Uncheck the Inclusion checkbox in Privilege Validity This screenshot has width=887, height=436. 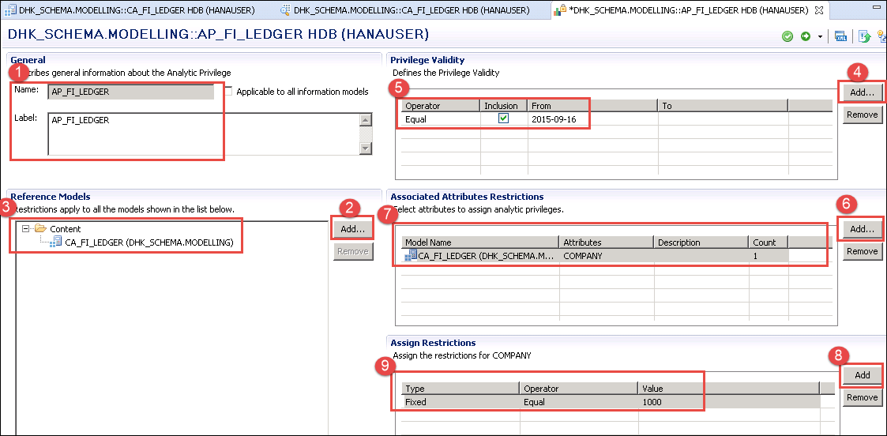503,118
